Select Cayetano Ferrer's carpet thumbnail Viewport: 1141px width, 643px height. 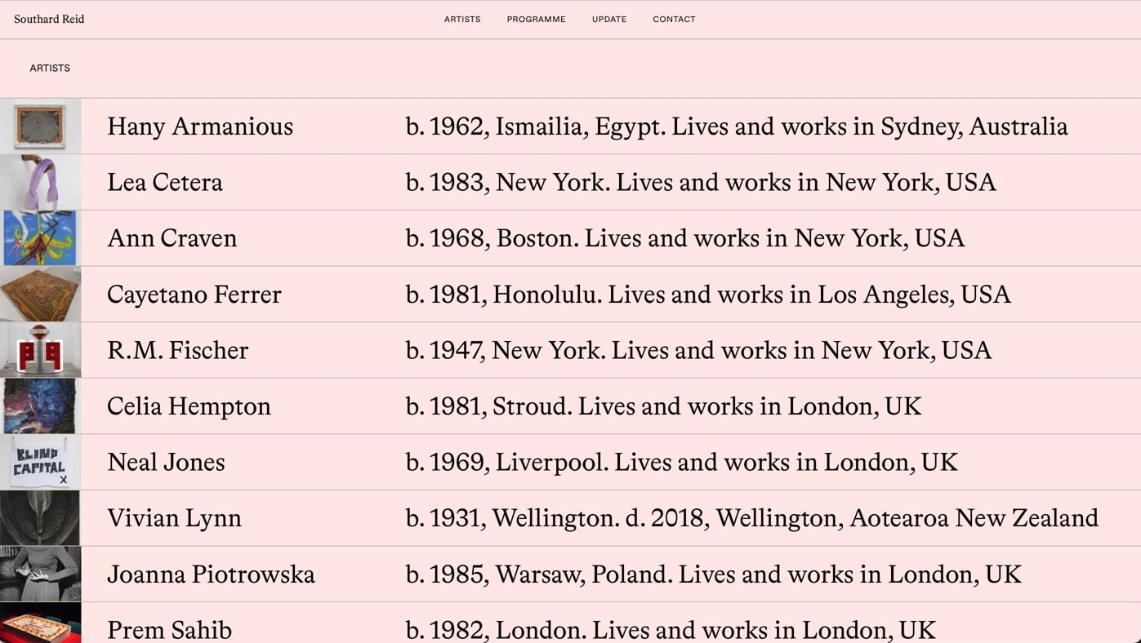coord(40,295)
